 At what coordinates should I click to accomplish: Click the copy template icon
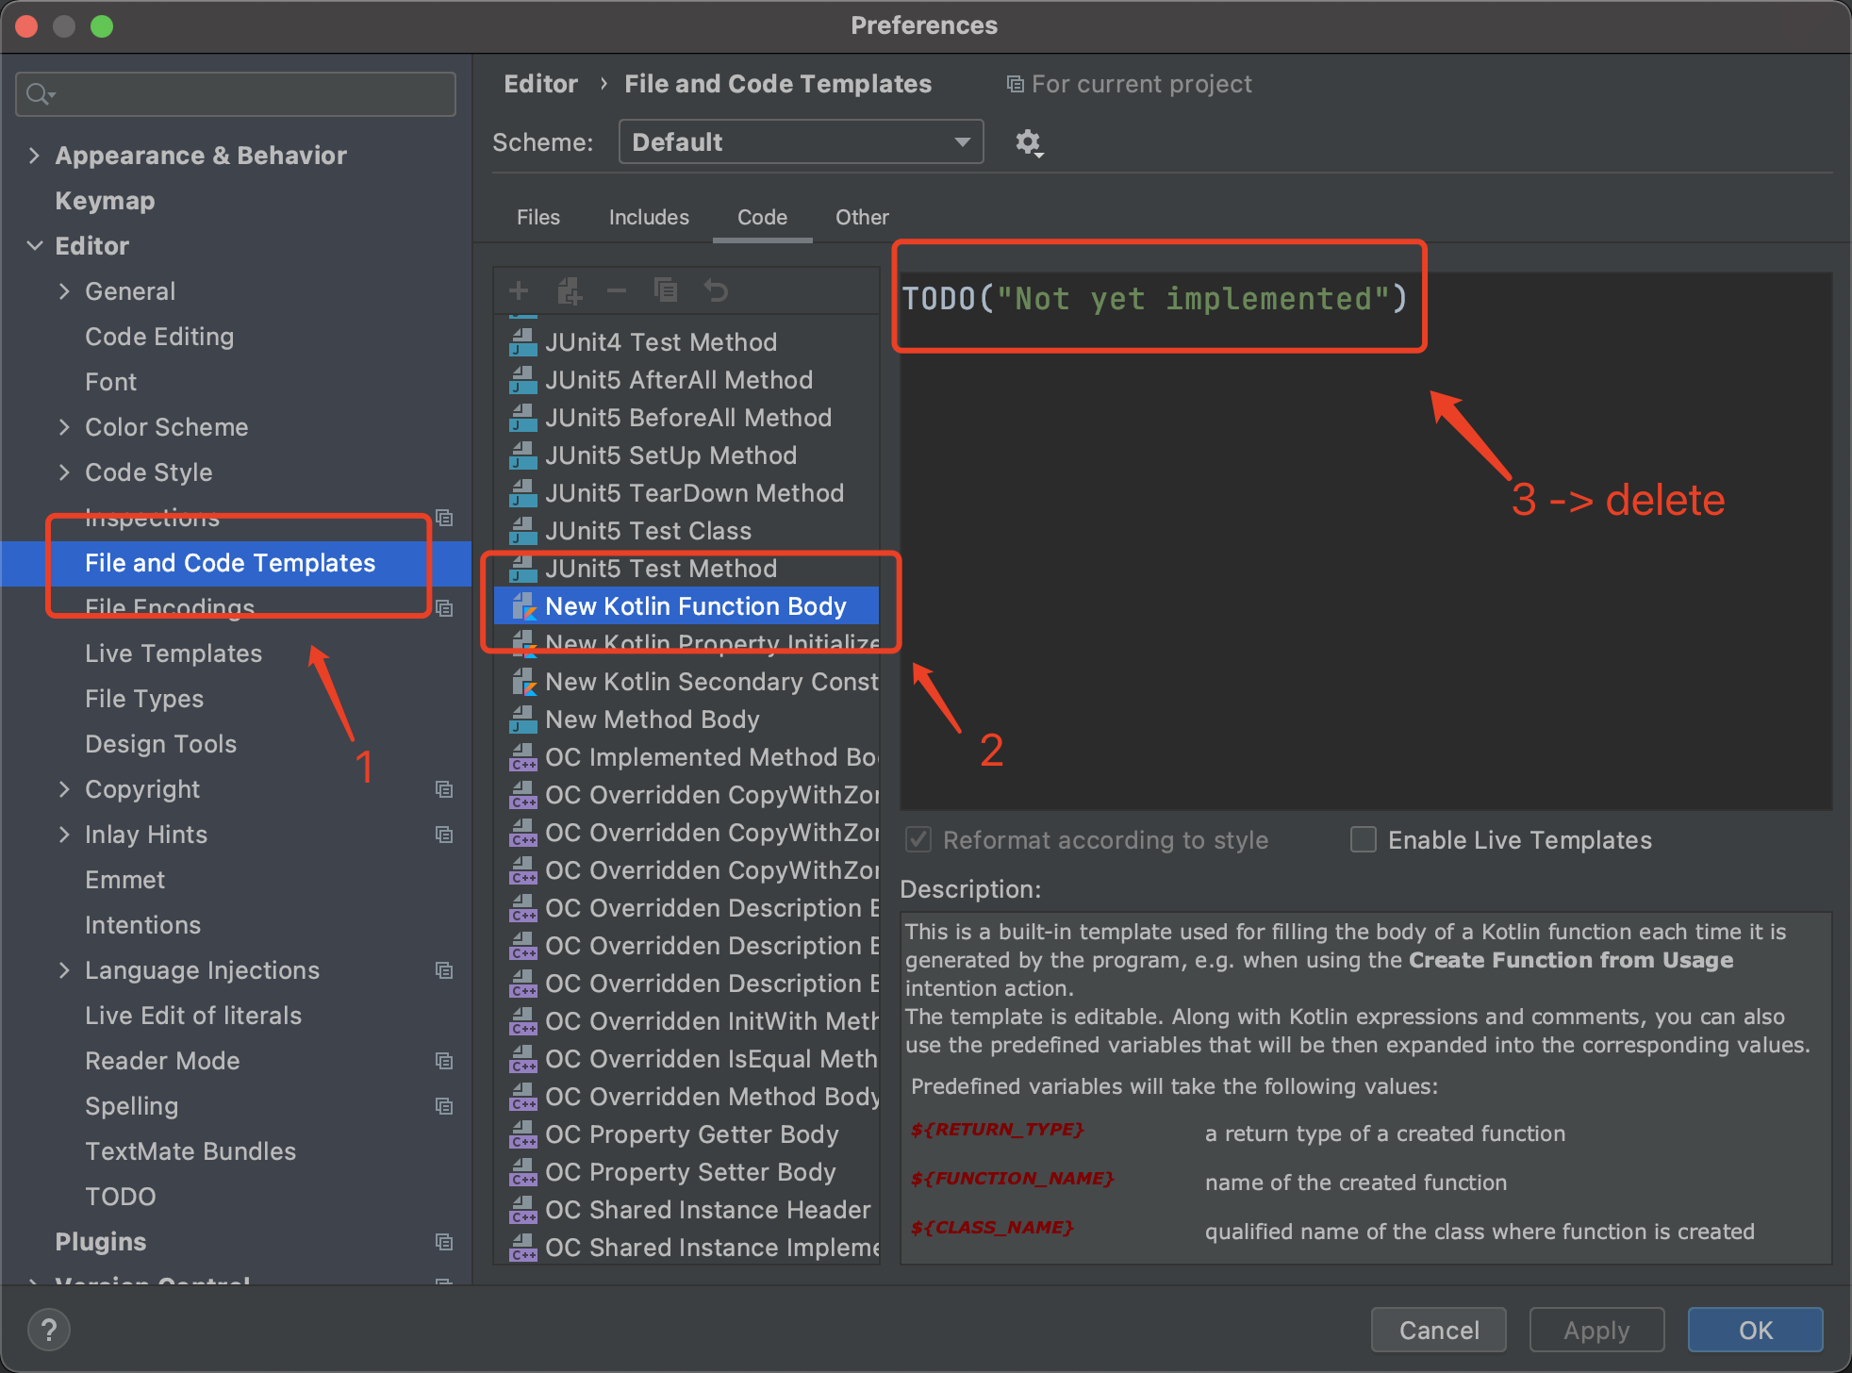pos(666,290)
